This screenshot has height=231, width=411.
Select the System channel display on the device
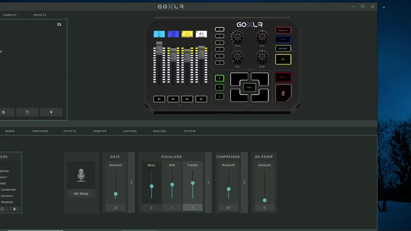pos(201,34)
